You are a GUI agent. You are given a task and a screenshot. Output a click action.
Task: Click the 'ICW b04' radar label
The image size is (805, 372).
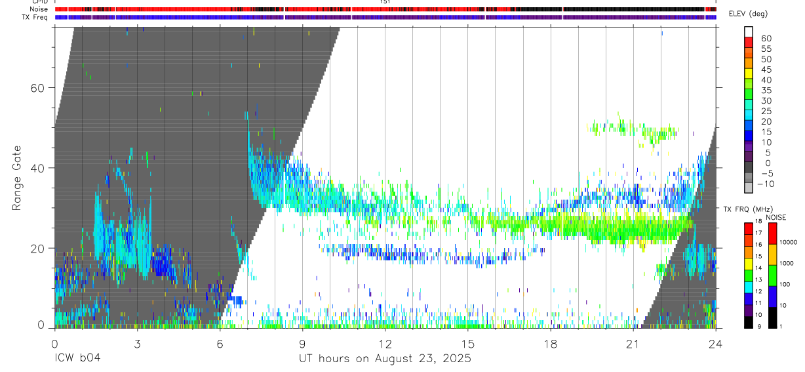(x=77, y=359)
